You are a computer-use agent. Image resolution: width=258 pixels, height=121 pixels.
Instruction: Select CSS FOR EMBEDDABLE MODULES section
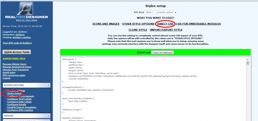pos(198,24)
